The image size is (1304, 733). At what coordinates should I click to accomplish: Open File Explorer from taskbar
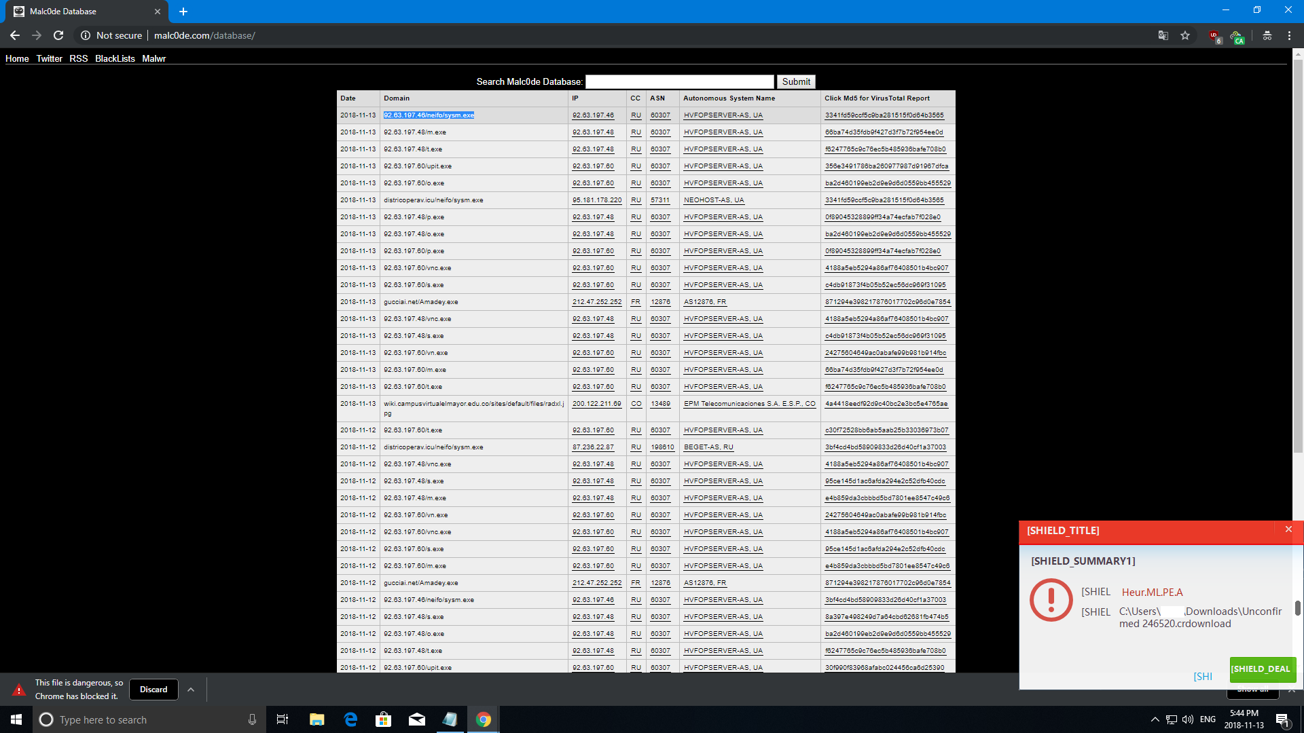(316, 719)
